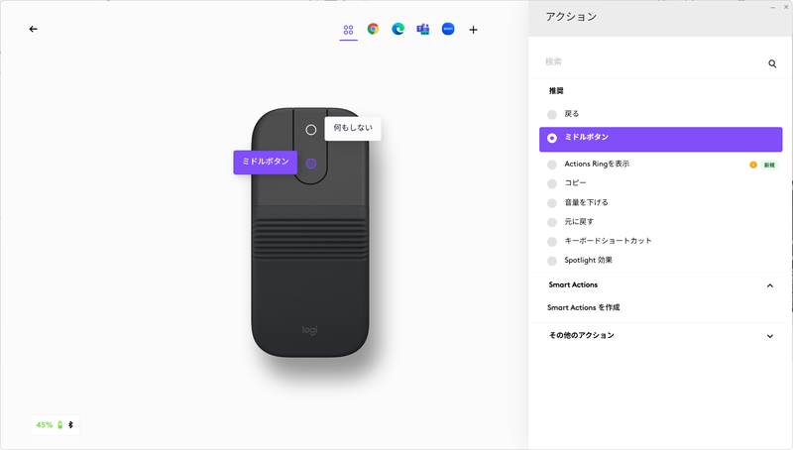Click the 45% battery level text
This screenshot has height=450, width=793.
pos(44,424)
